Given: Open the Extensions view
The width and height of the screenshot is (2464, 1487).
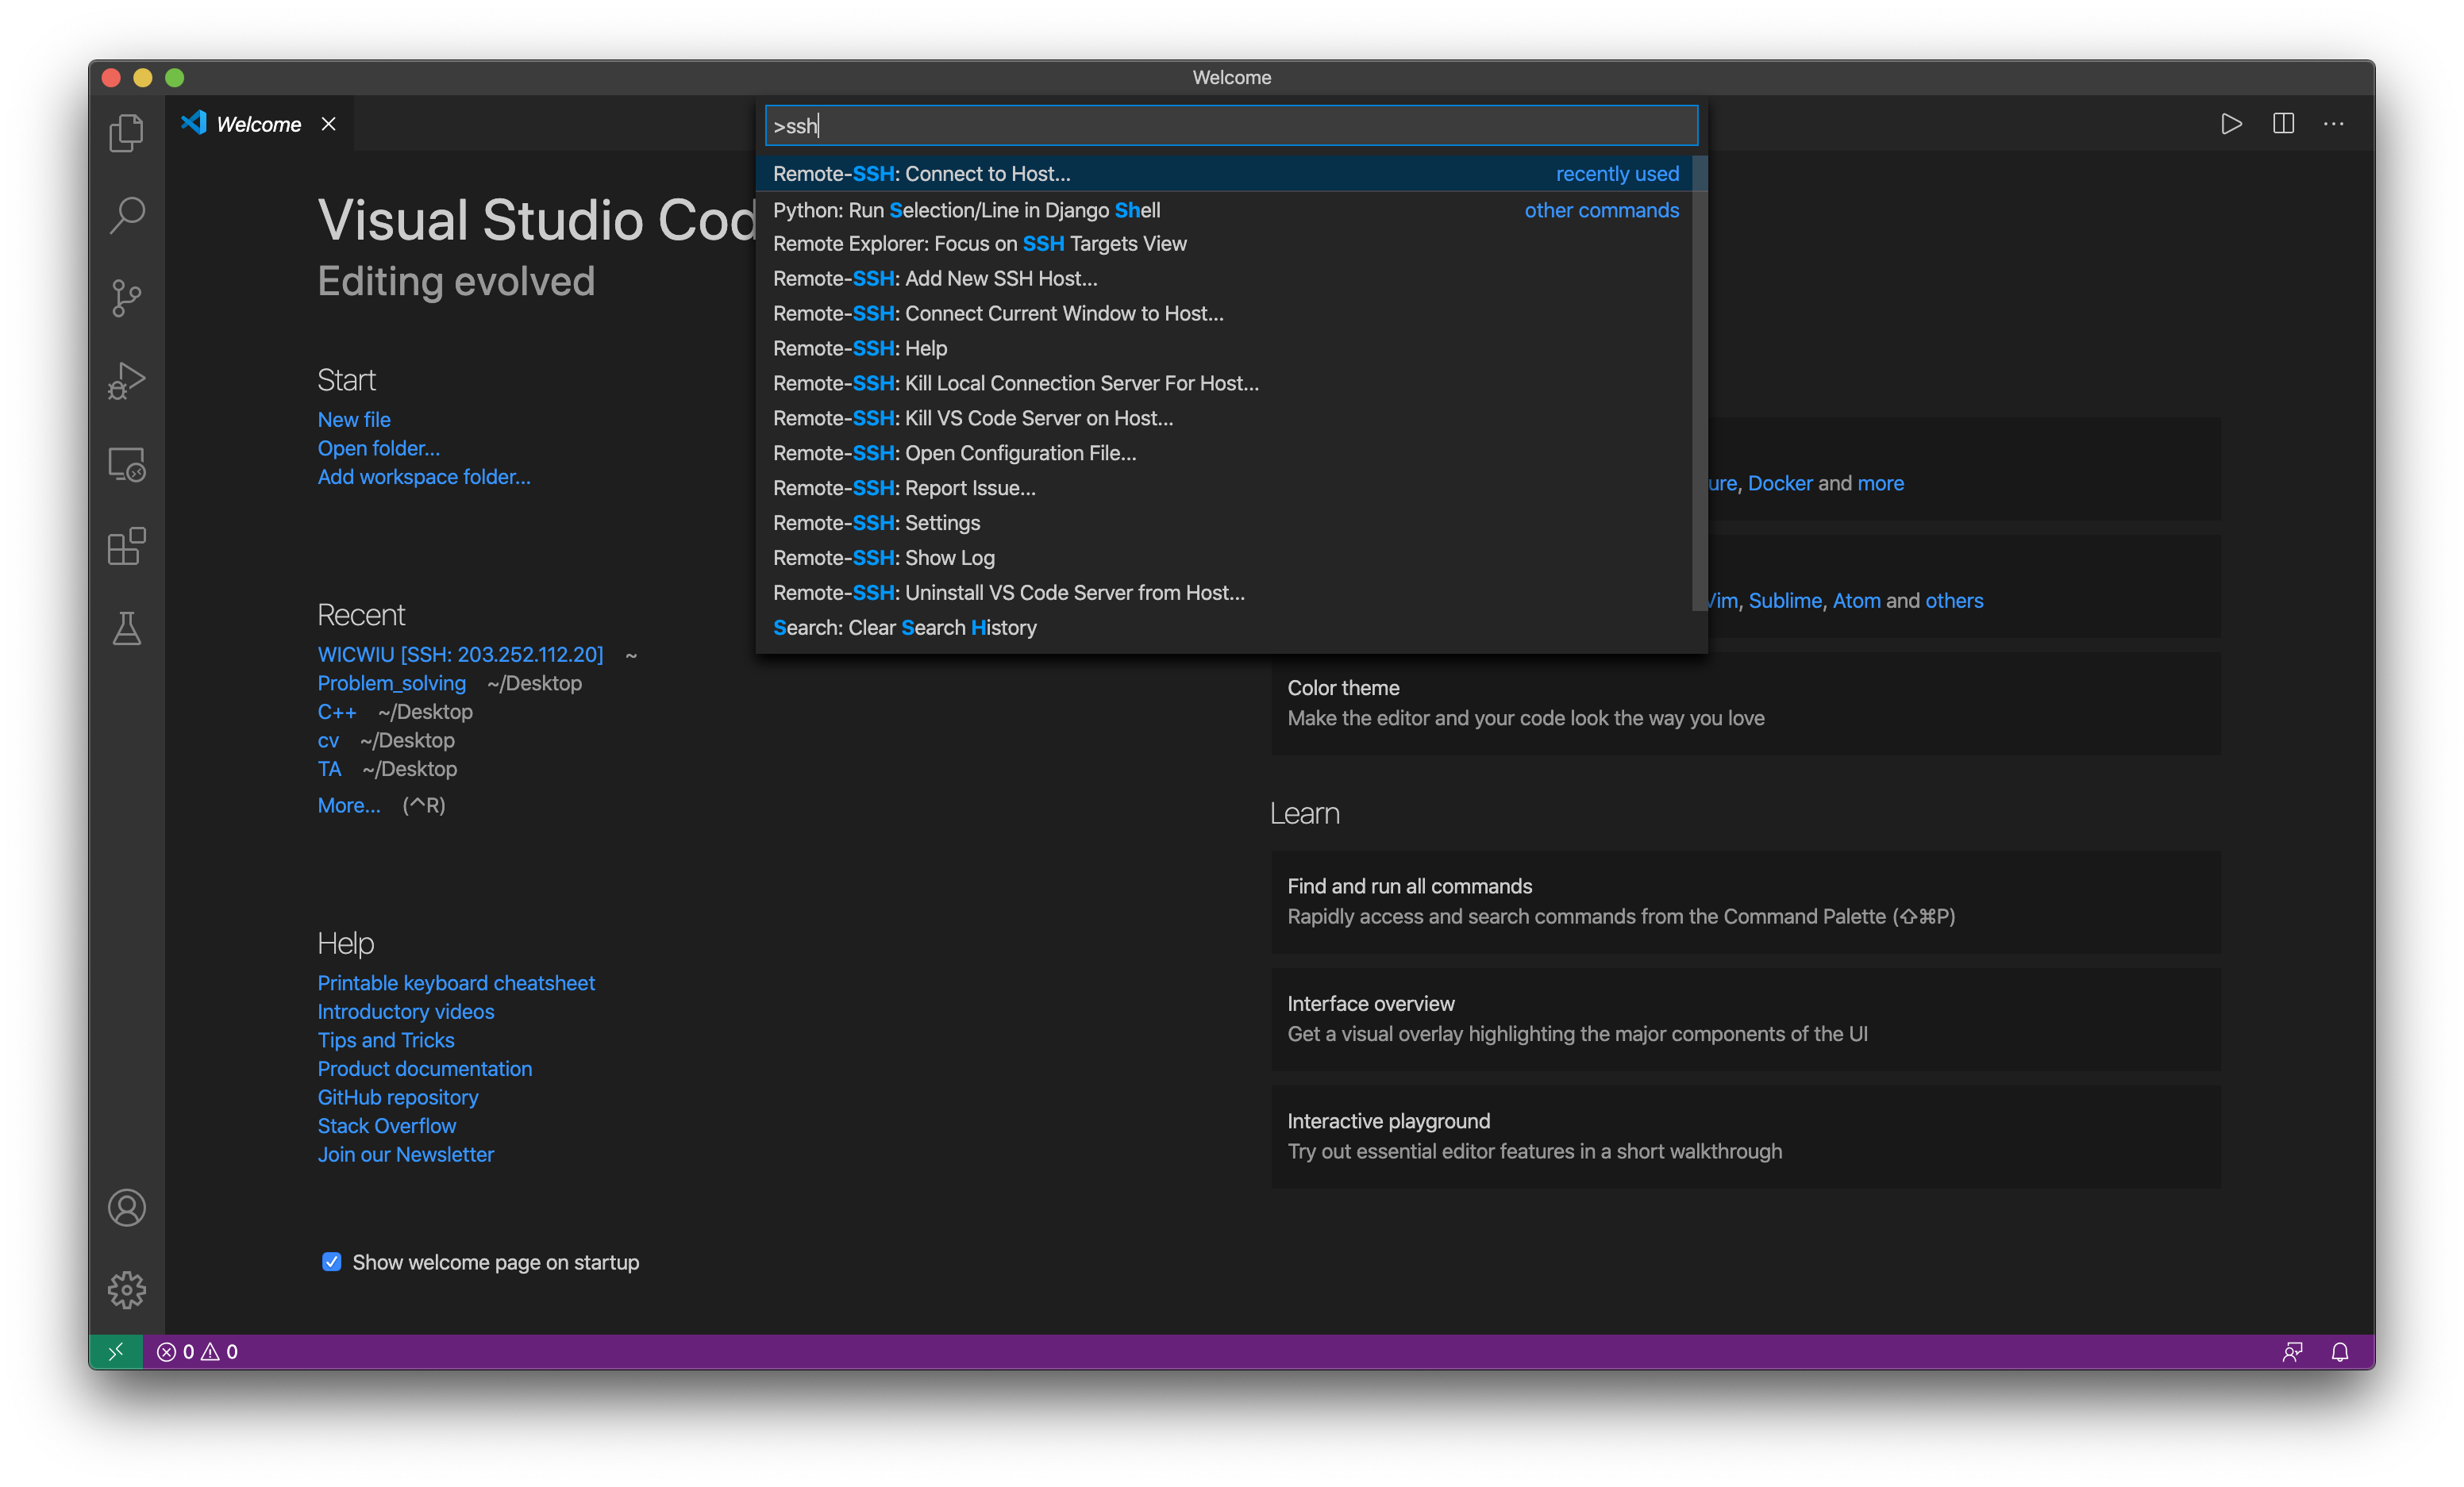Looking at the screenshot, I should [x=127, y=547].
